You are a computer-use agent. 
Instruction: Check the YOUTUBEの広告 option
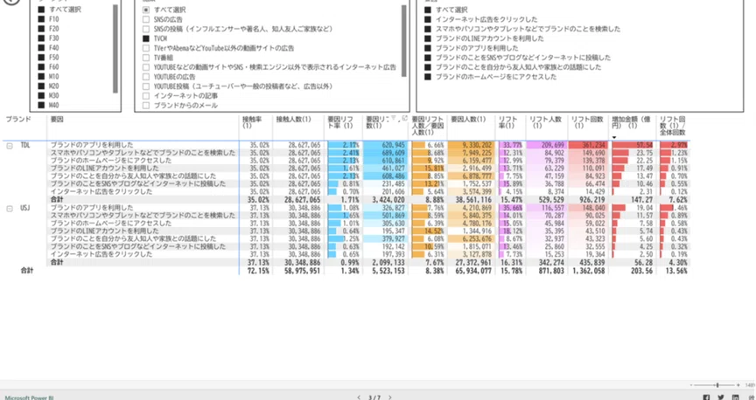click(146, 77)
